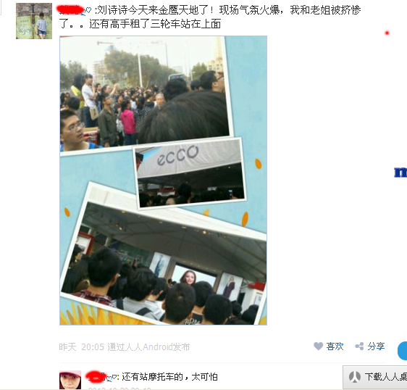Viewport: 407px width, 390px height.
Task: Click the share icon beside 分享
Action: tap(359, 347)
